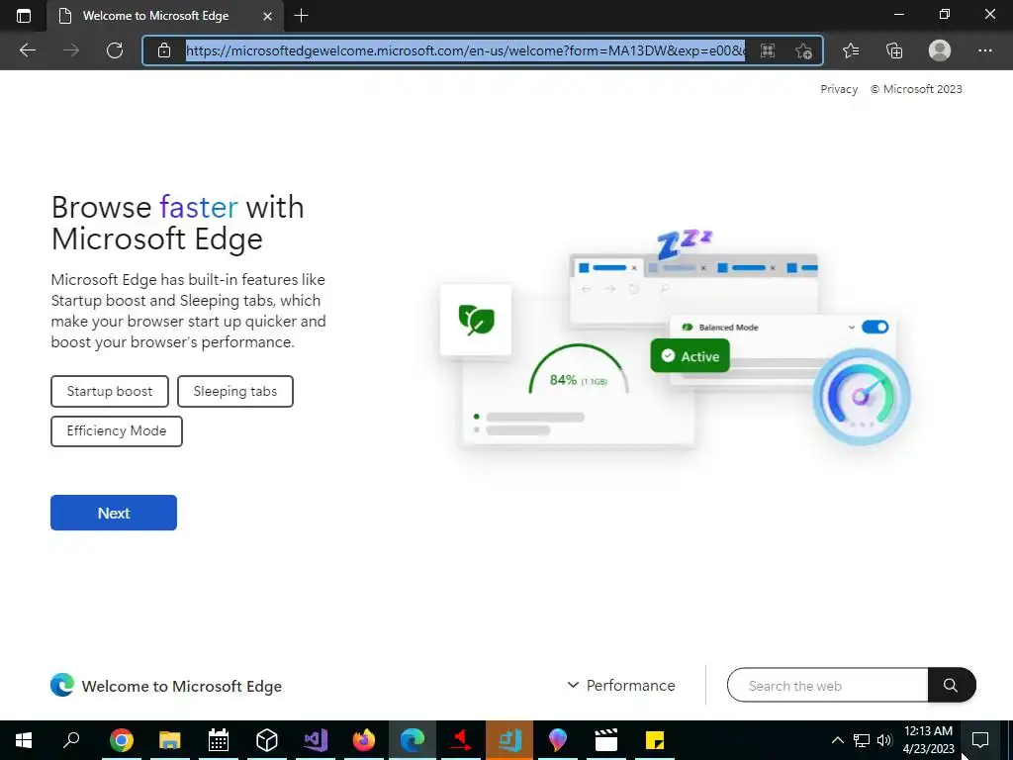Open the Favorites list icon
Image resolution: width=1013 pixels, height=760 pixels.
(851, 50)
